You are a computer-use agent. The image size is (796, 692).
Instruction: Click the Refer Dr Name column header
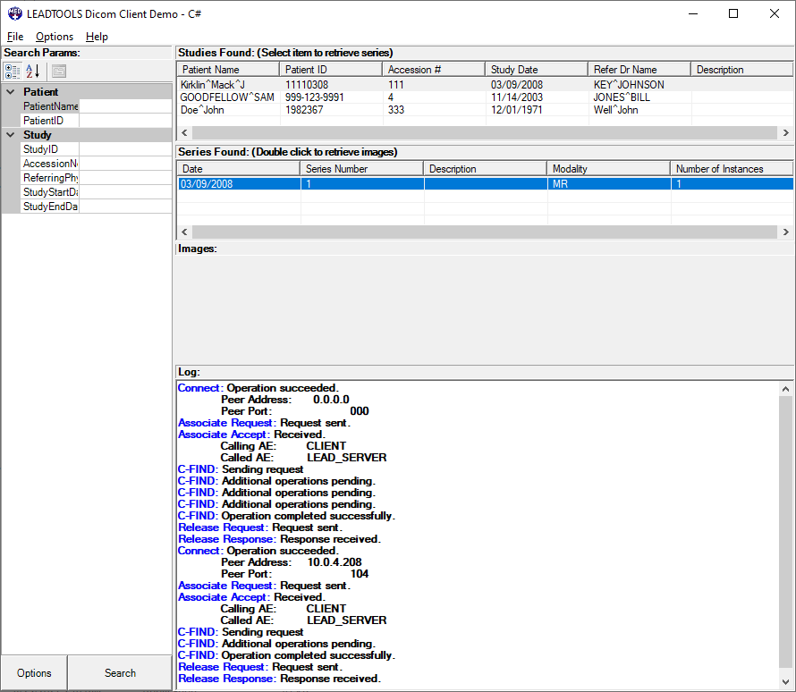(639, 70)
